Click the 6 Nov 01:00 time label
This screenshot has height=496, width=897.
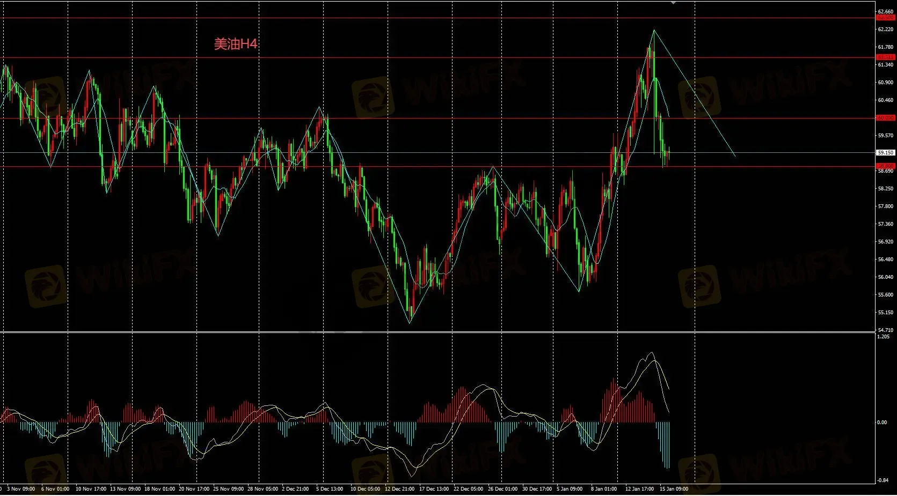(x=55, y=489)
